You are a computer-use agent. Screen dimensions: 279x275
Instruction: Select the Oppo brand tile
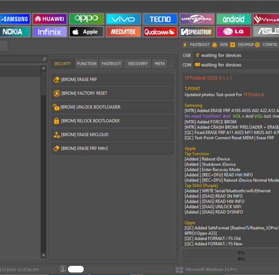tap(86, 19)
